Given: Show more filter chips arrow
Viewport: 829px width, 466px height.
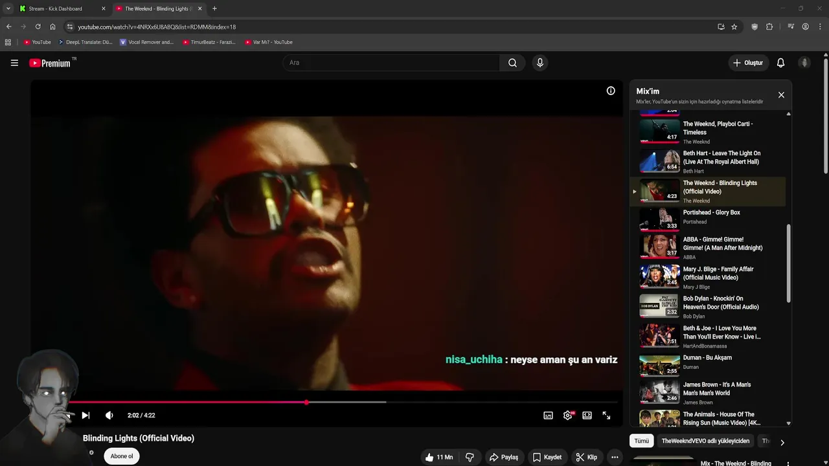Looking at the screenshot, I should coord(782,443).
